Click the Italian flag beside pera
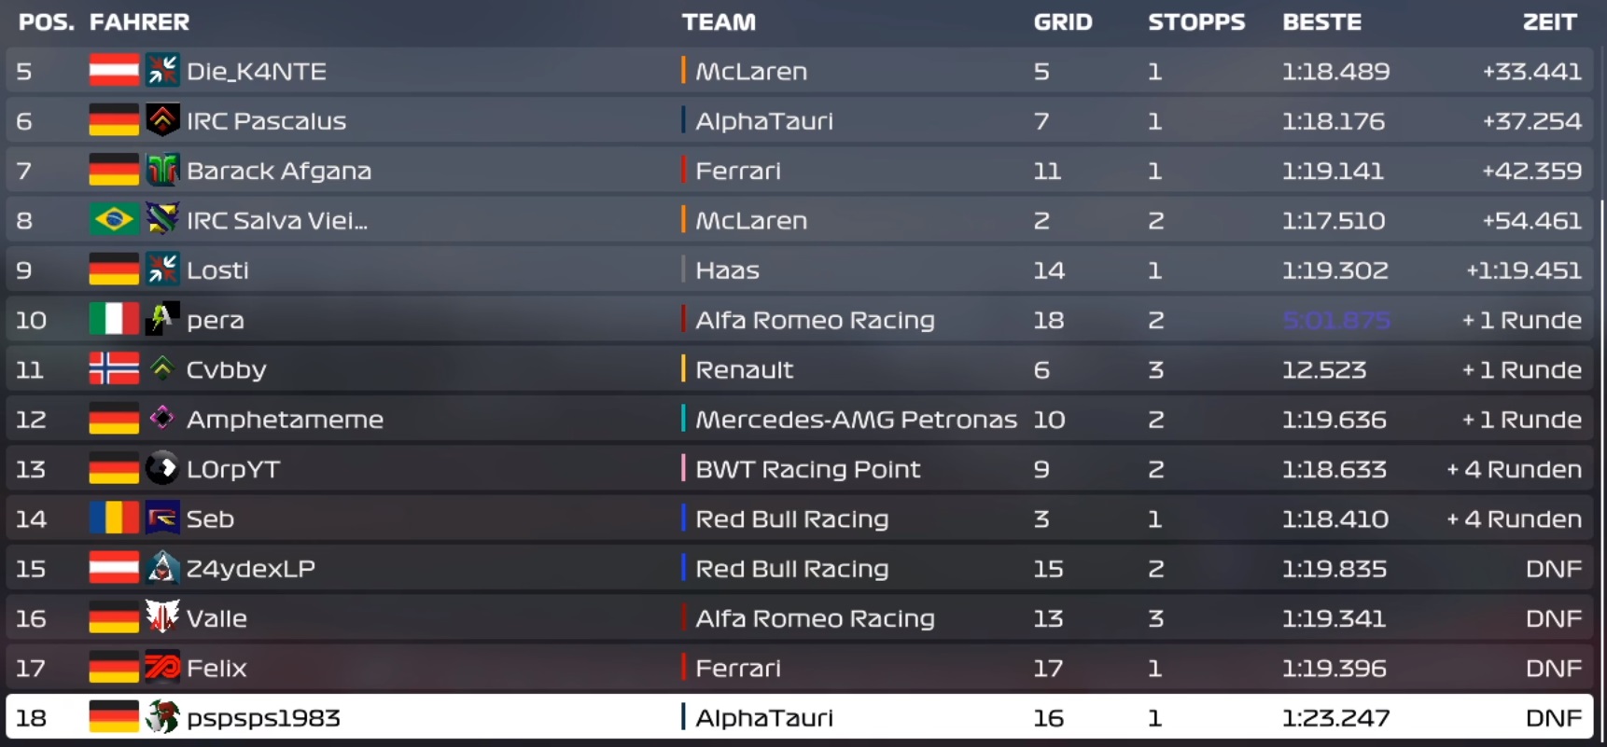This screenshot has height=747, width=1607. pyautogui.click(x=114, y=320)
